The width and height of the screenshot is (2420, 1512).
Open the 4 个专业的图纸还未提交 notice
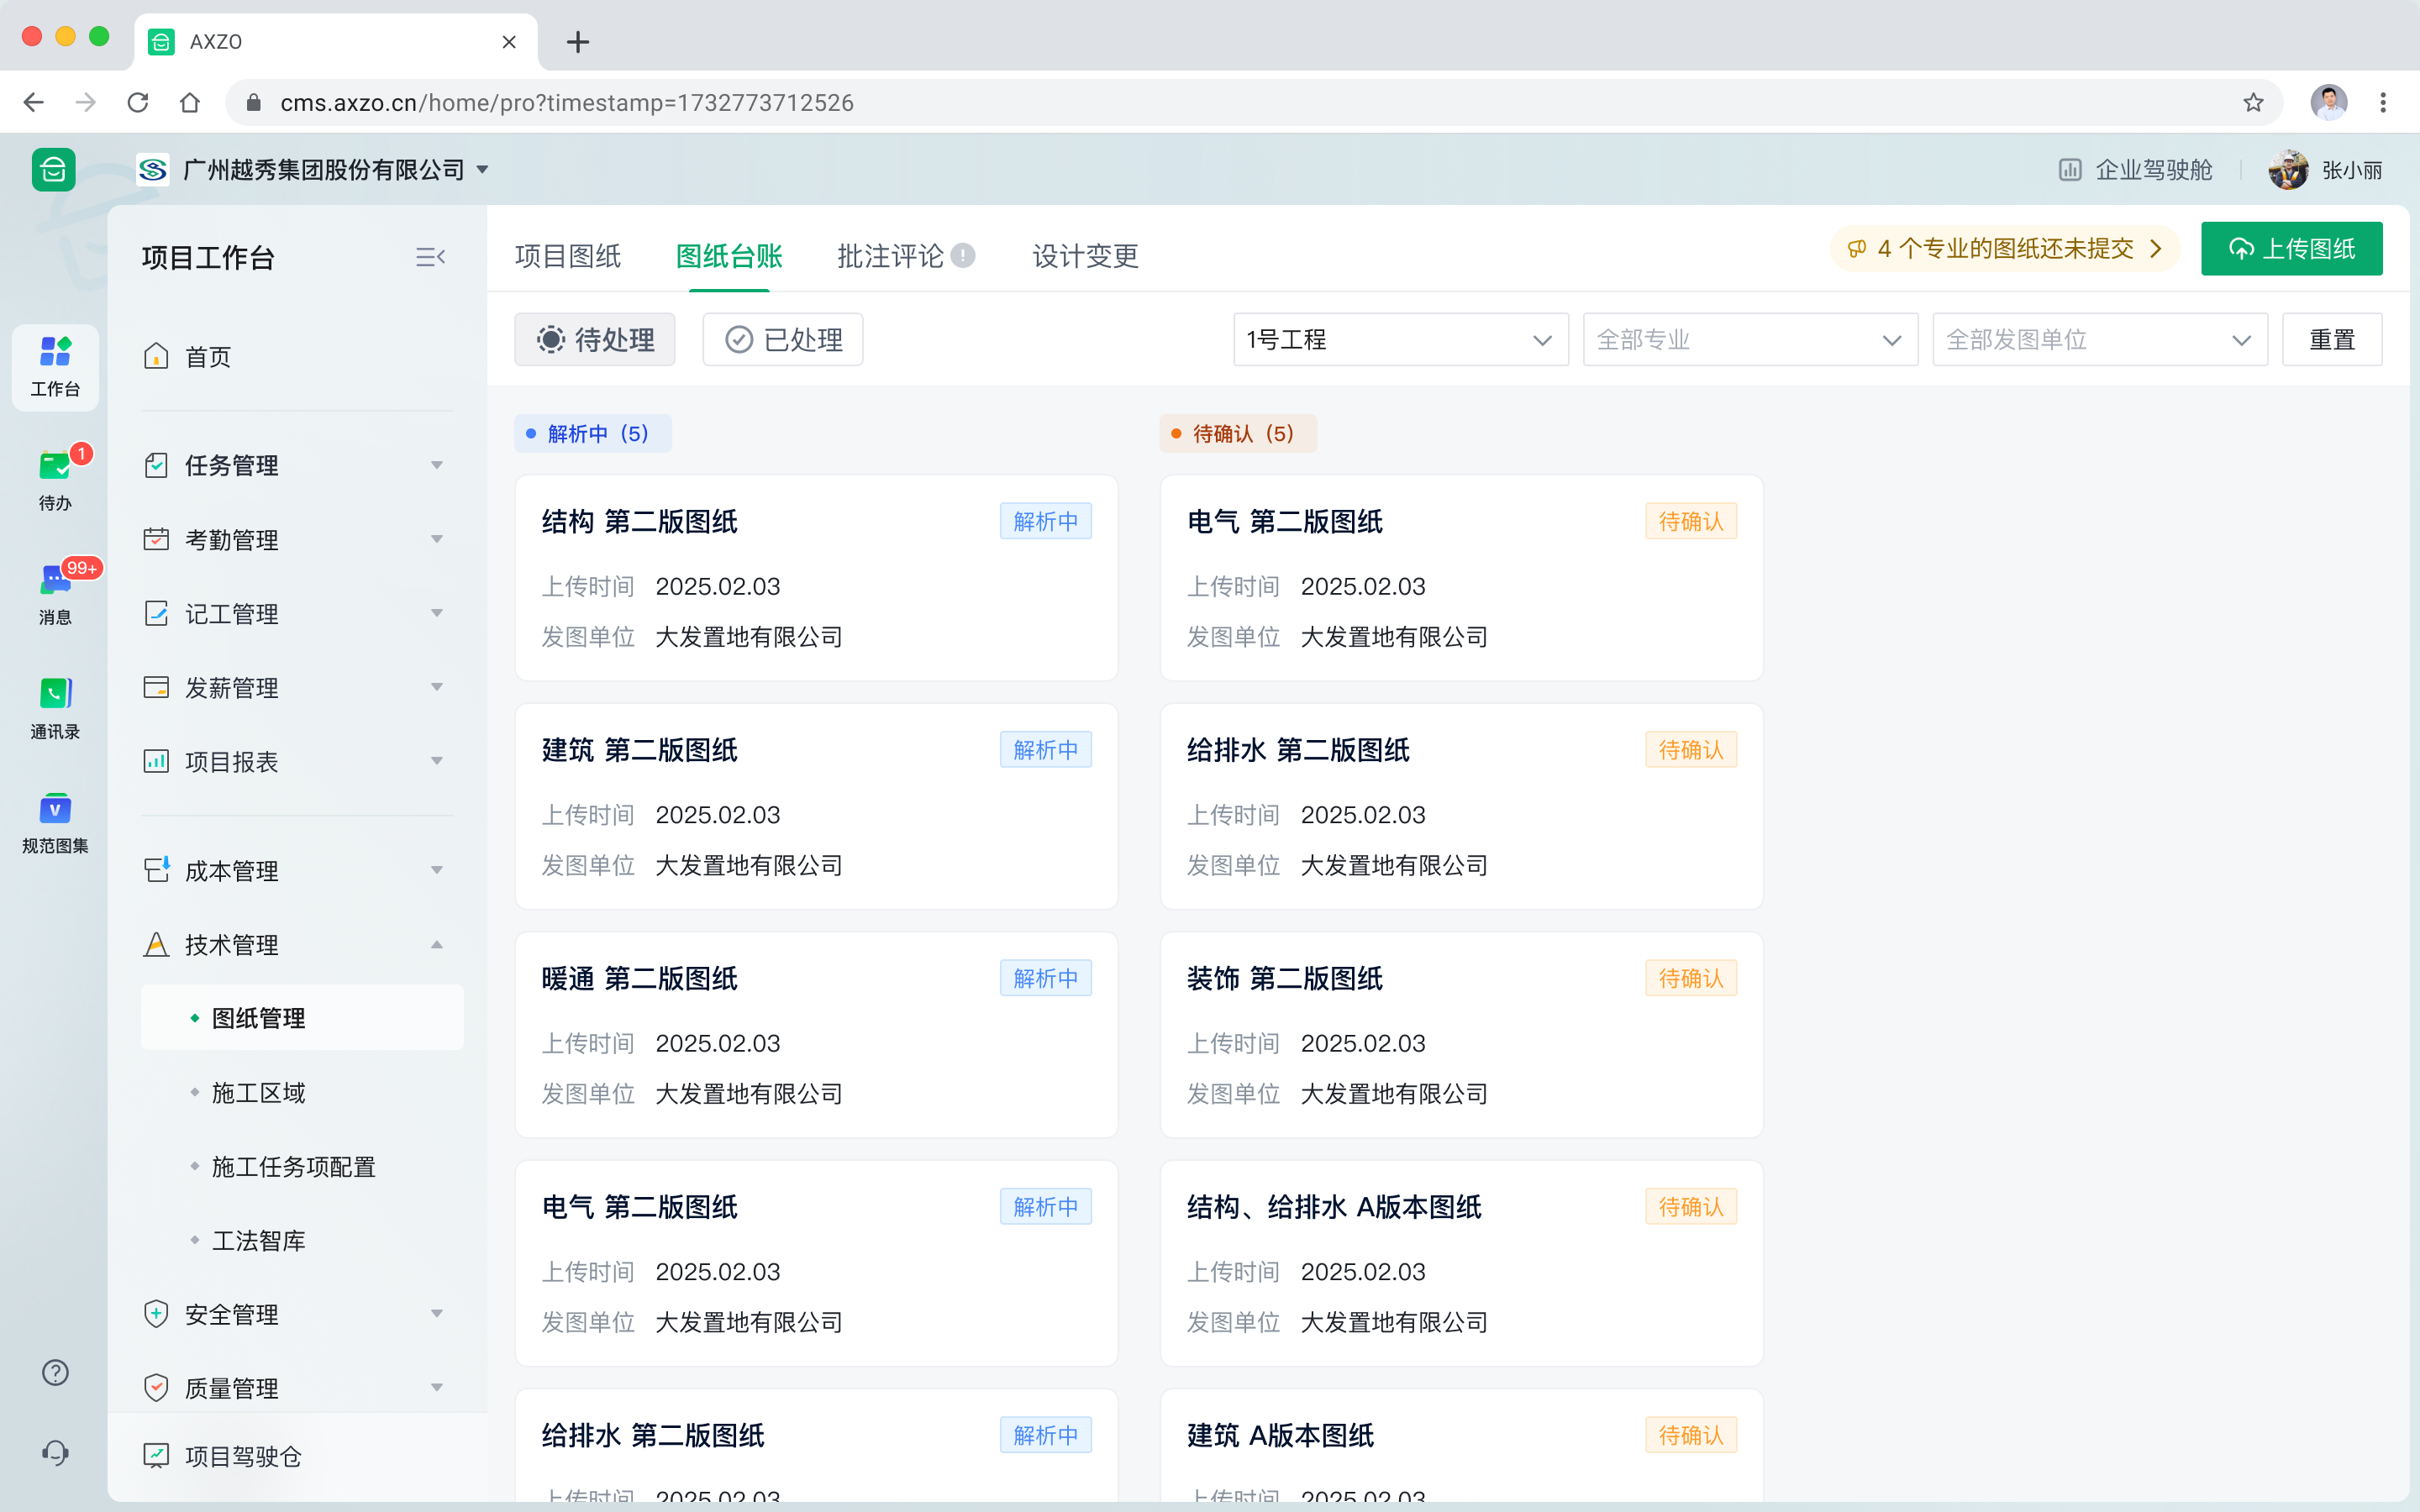[2003, 249]
